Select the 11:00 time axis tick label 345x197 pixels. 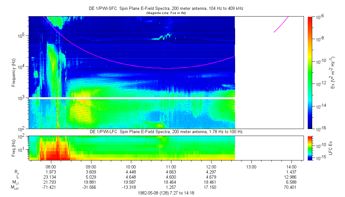[171, 166]
